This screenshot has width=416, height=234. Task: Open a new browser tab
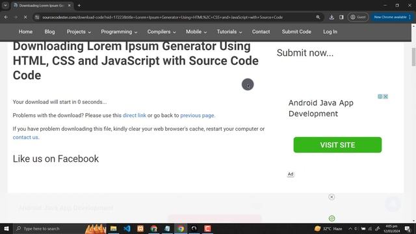(79, 5)
